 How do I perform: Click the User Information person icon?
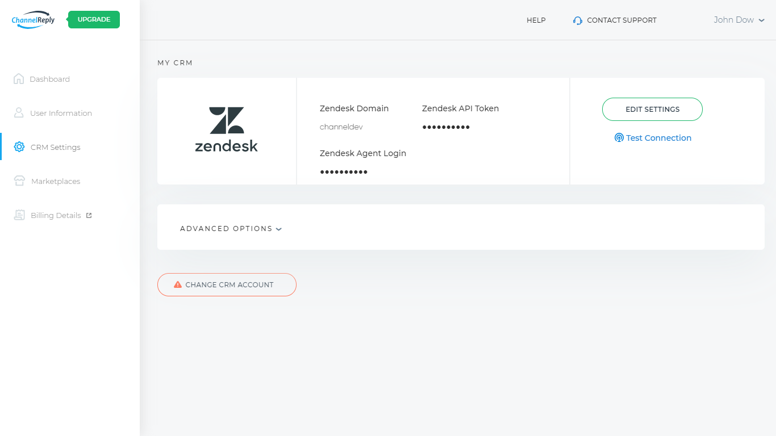tap(19, 113)
